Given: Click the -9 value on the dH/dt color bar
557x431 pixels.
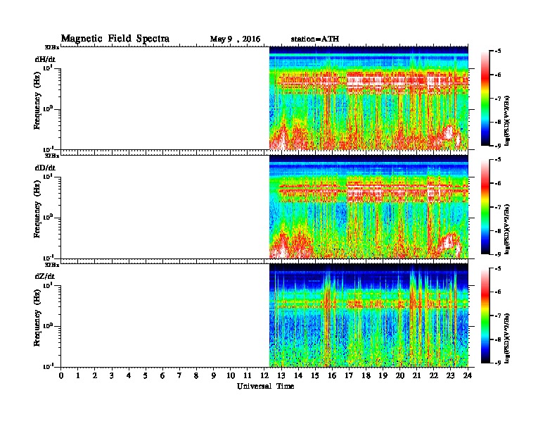Looking at the screenshot, I should (x=498, y=146).
